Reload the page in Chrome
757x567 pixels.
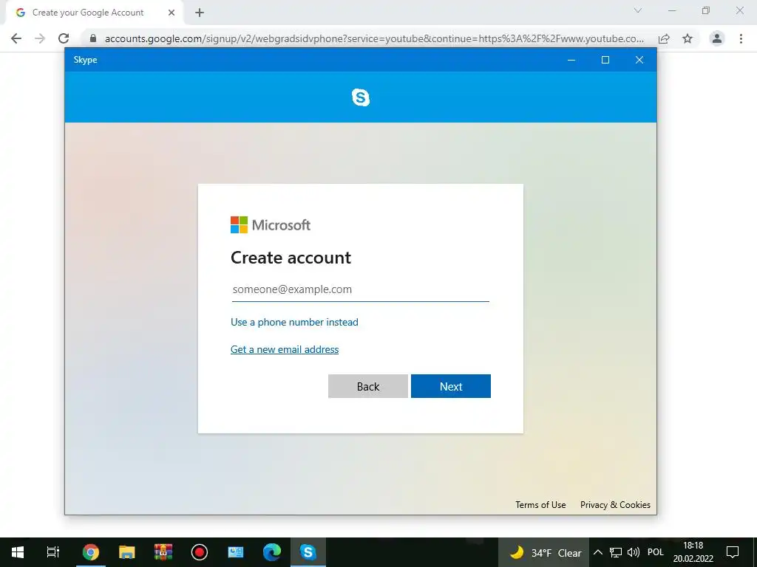tap(64, 38)
